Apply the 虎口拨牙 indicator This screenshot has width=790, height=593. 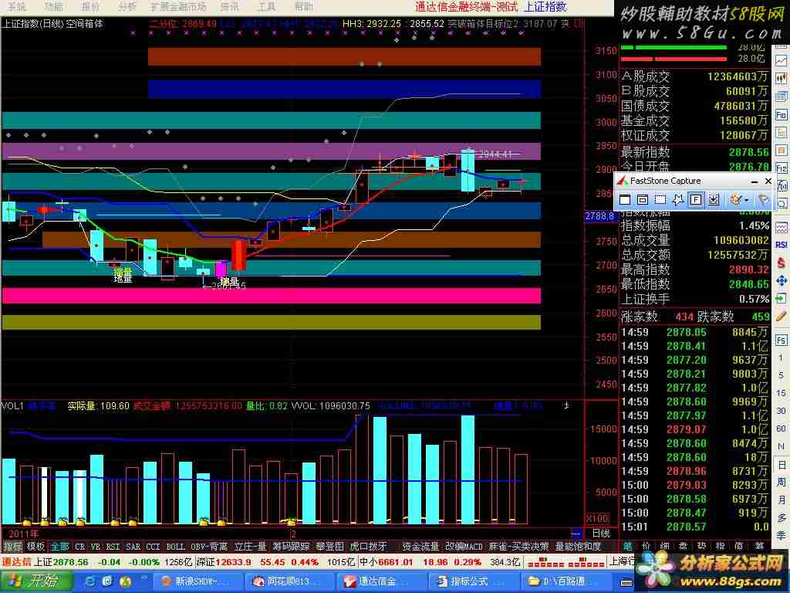pos(368,546)
